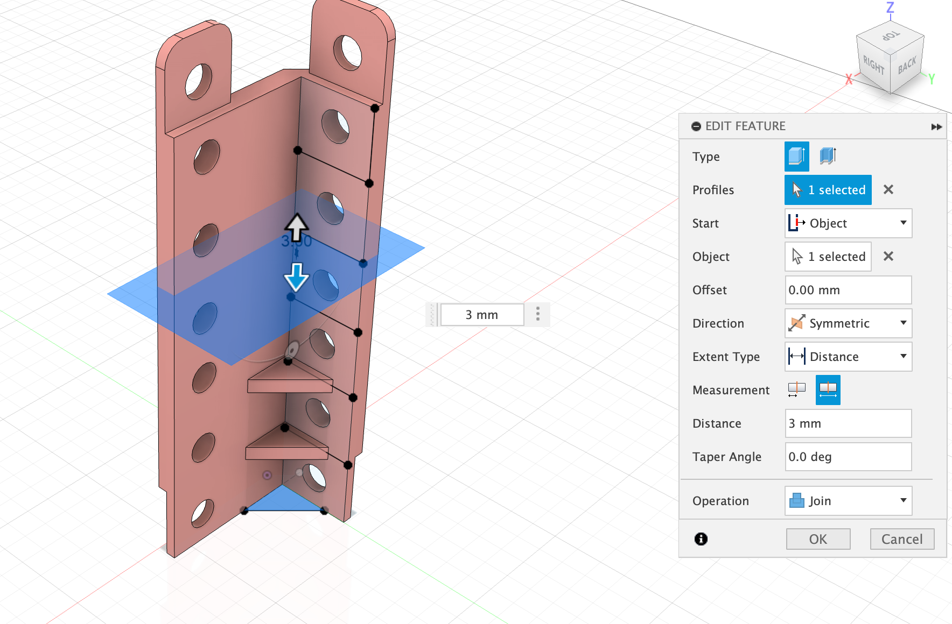Activate the Object 1 selected button
The width and height of the screenshot is (952, 624).
click(x=828, y=257)
